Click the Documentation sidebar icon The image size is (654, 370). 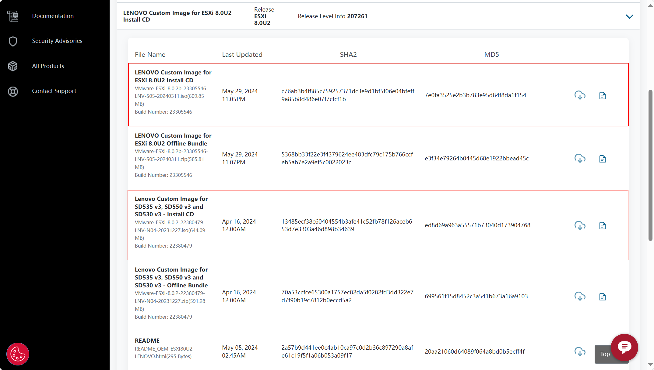13,16
